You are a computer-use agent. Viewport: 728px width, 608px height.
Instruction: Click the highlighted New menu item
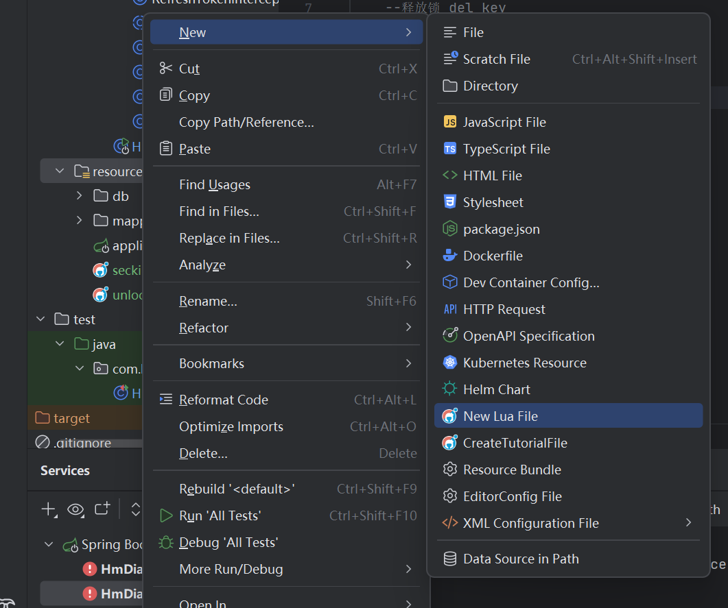286,32
